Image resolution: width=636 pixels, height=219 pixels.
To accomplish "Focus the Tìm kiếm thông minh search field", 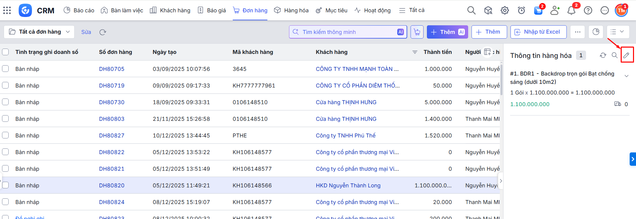I will pyautogui.click(x=346, y=32).
